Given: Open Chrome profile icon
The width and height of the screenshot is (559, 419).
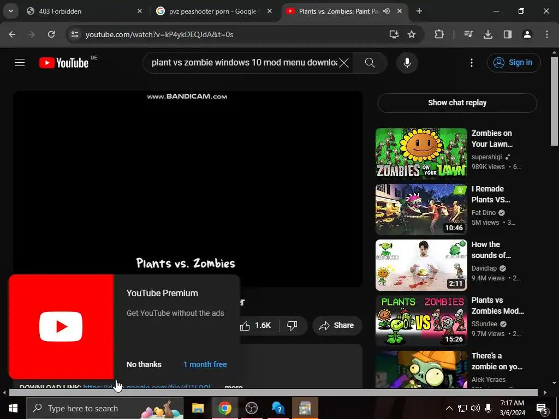Looking at the screenshot, I should coord(527,34).
